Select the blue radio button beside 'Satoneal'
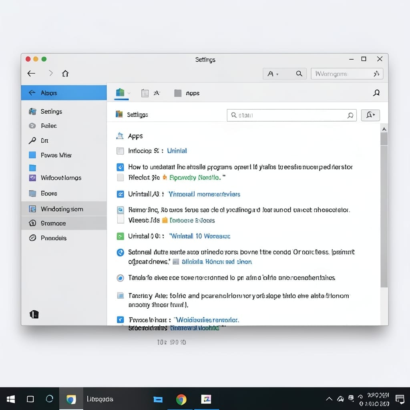The width and height of the screenshot is (410, 410). tap(120, 252)
